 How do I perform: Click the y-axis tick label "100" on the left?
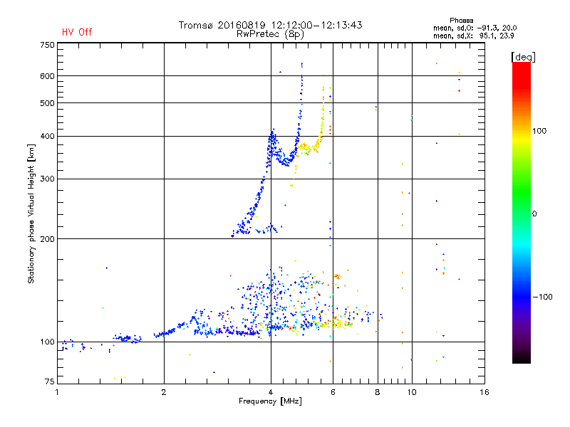[x=47, y=342]
